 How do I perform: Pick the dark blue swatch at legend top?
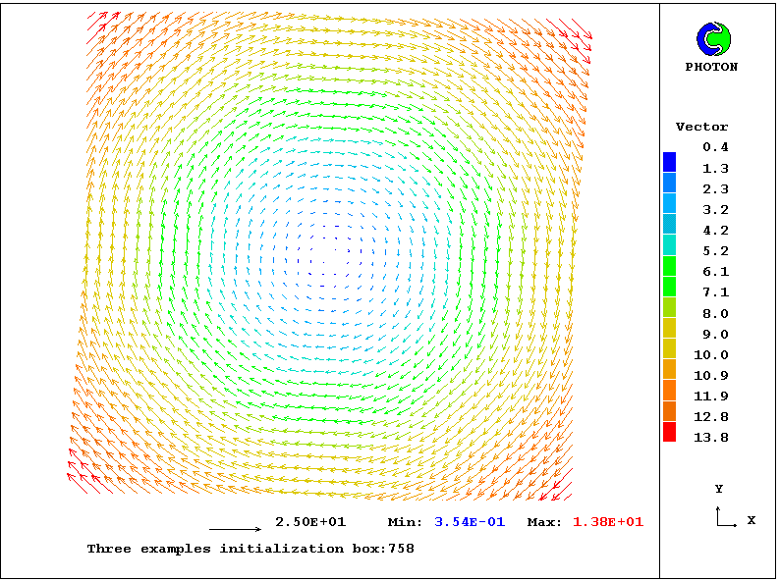669,162
